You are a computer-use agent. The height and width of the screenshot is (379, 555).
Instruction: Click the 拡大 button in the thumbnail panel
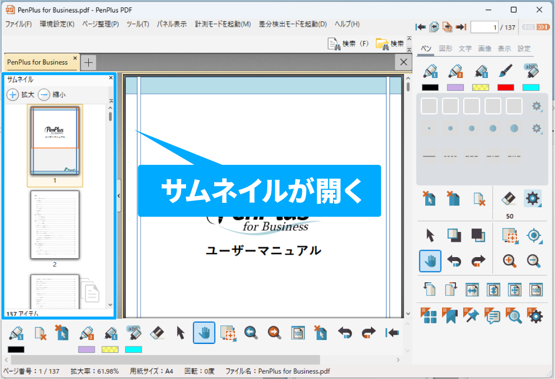[21, 95]
